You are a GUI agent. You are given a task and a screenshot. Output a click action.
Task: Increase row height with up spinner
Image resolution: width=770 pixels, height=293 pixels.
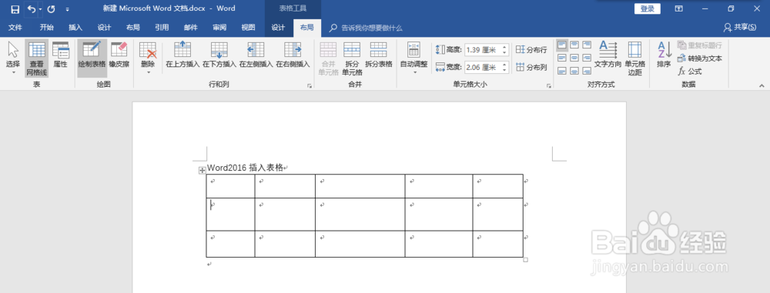(504, 47)
